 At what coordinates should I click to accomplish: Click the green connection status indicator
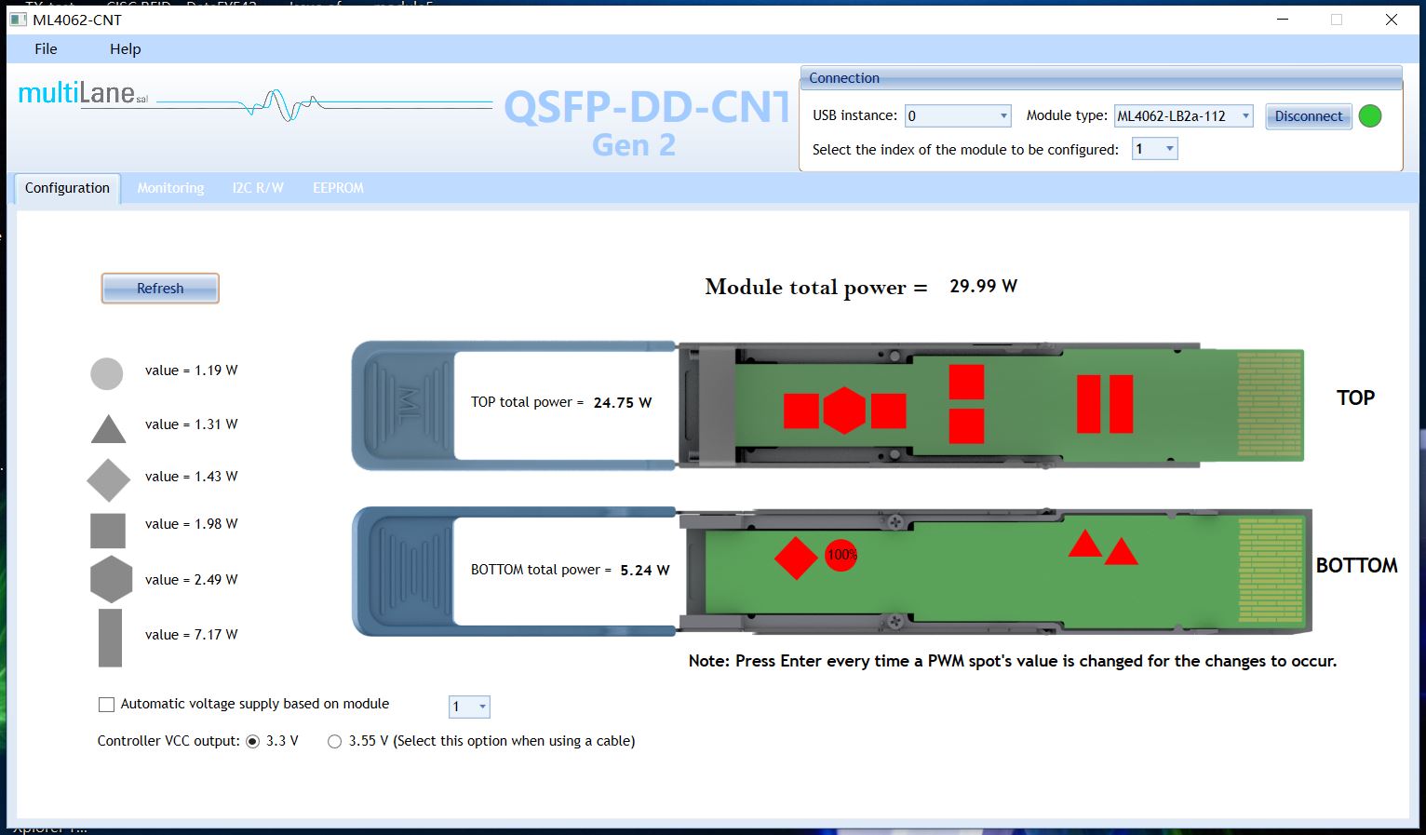[x=1369, y=116]
